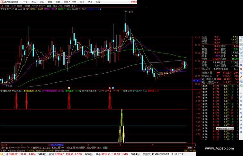Click the round settings icon beside 宁波中百(日线)
This screenshot has width=243, height=156.
(16, 9)
